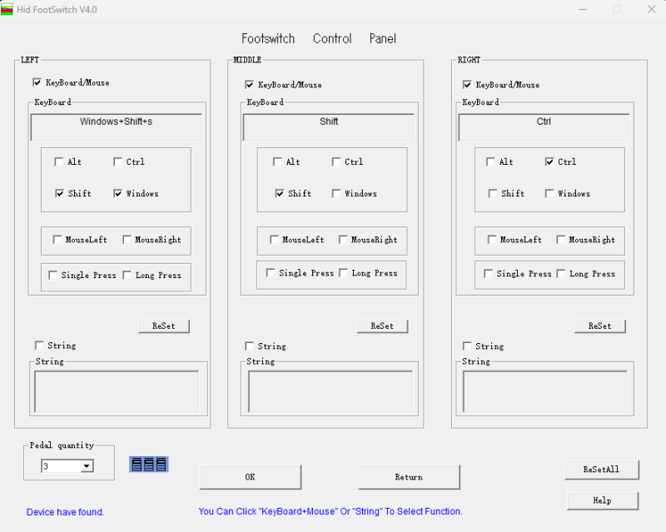Enable Alt modifier for MIDDLE pedal

pyautogui.click(x=277, y=162)
